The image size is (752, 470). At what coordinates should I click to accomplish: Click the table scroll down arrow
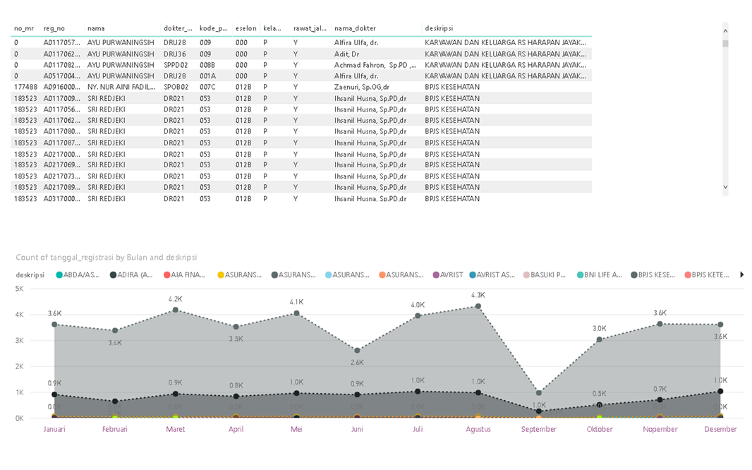click(x=725, y=187)
